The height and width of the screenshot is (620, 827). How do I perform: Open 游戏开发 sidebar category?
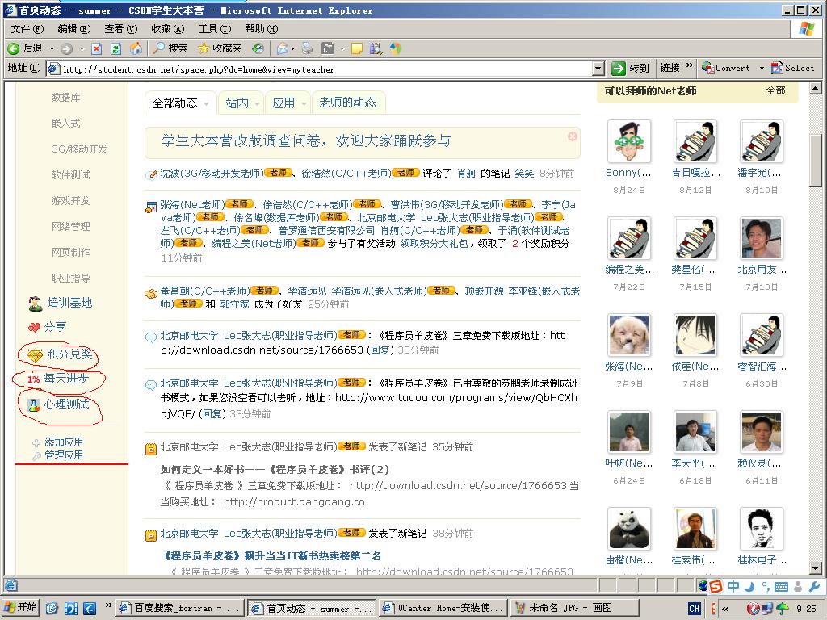click(71, 201)
